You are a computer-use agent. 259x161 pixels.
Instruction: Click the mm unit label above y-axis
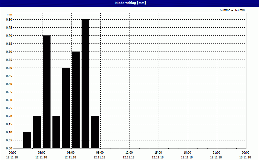[x=9, y=15]
